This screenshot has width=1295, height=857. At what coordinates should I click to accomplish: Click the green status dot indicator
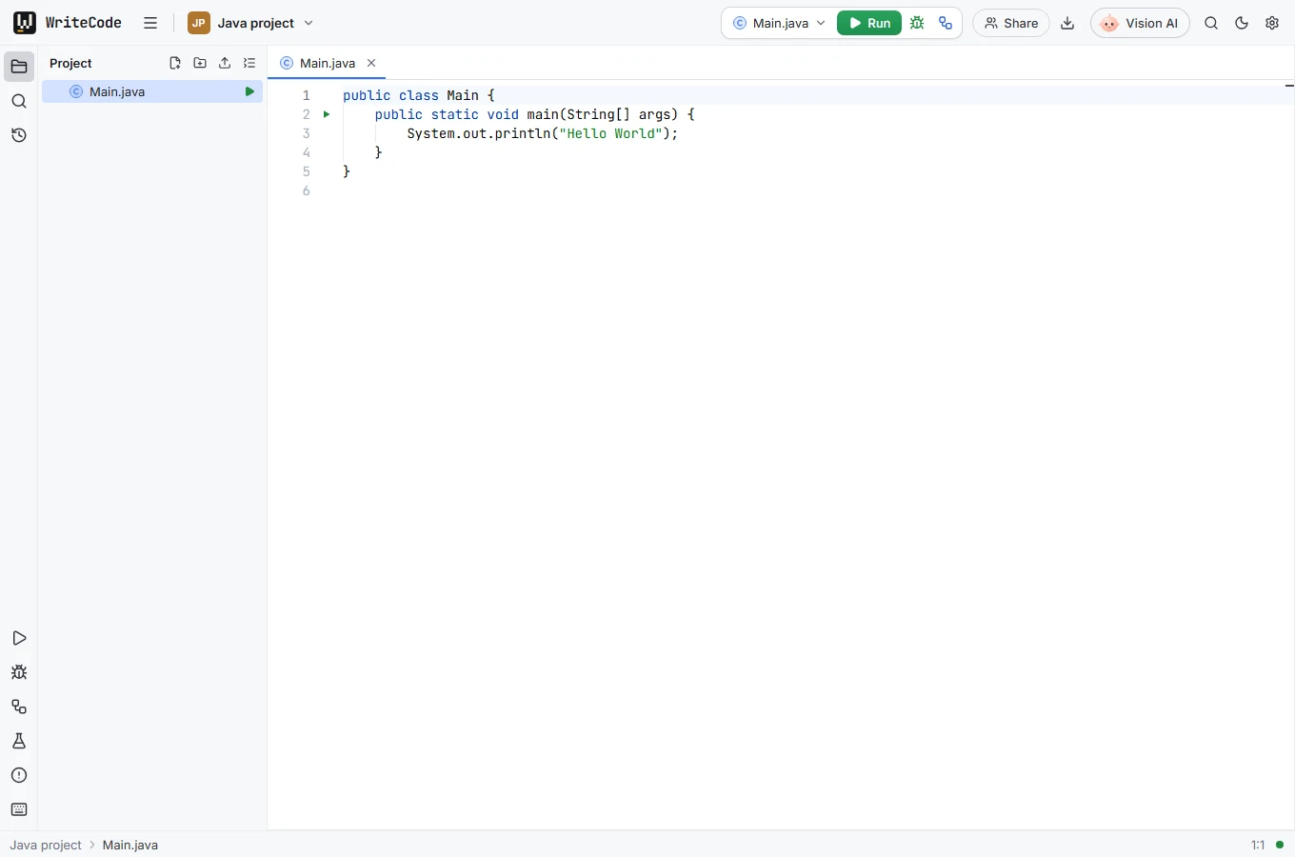click(x=1280, y=845)
